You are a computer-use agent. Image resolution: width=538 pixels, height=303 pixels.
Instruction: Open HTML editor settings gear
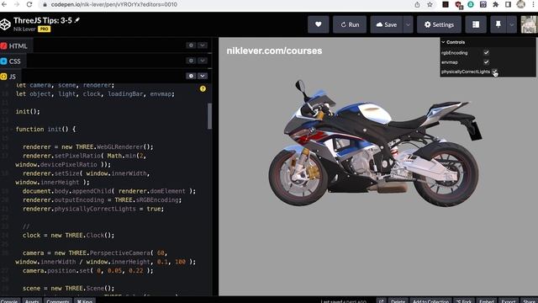(191, 45)
